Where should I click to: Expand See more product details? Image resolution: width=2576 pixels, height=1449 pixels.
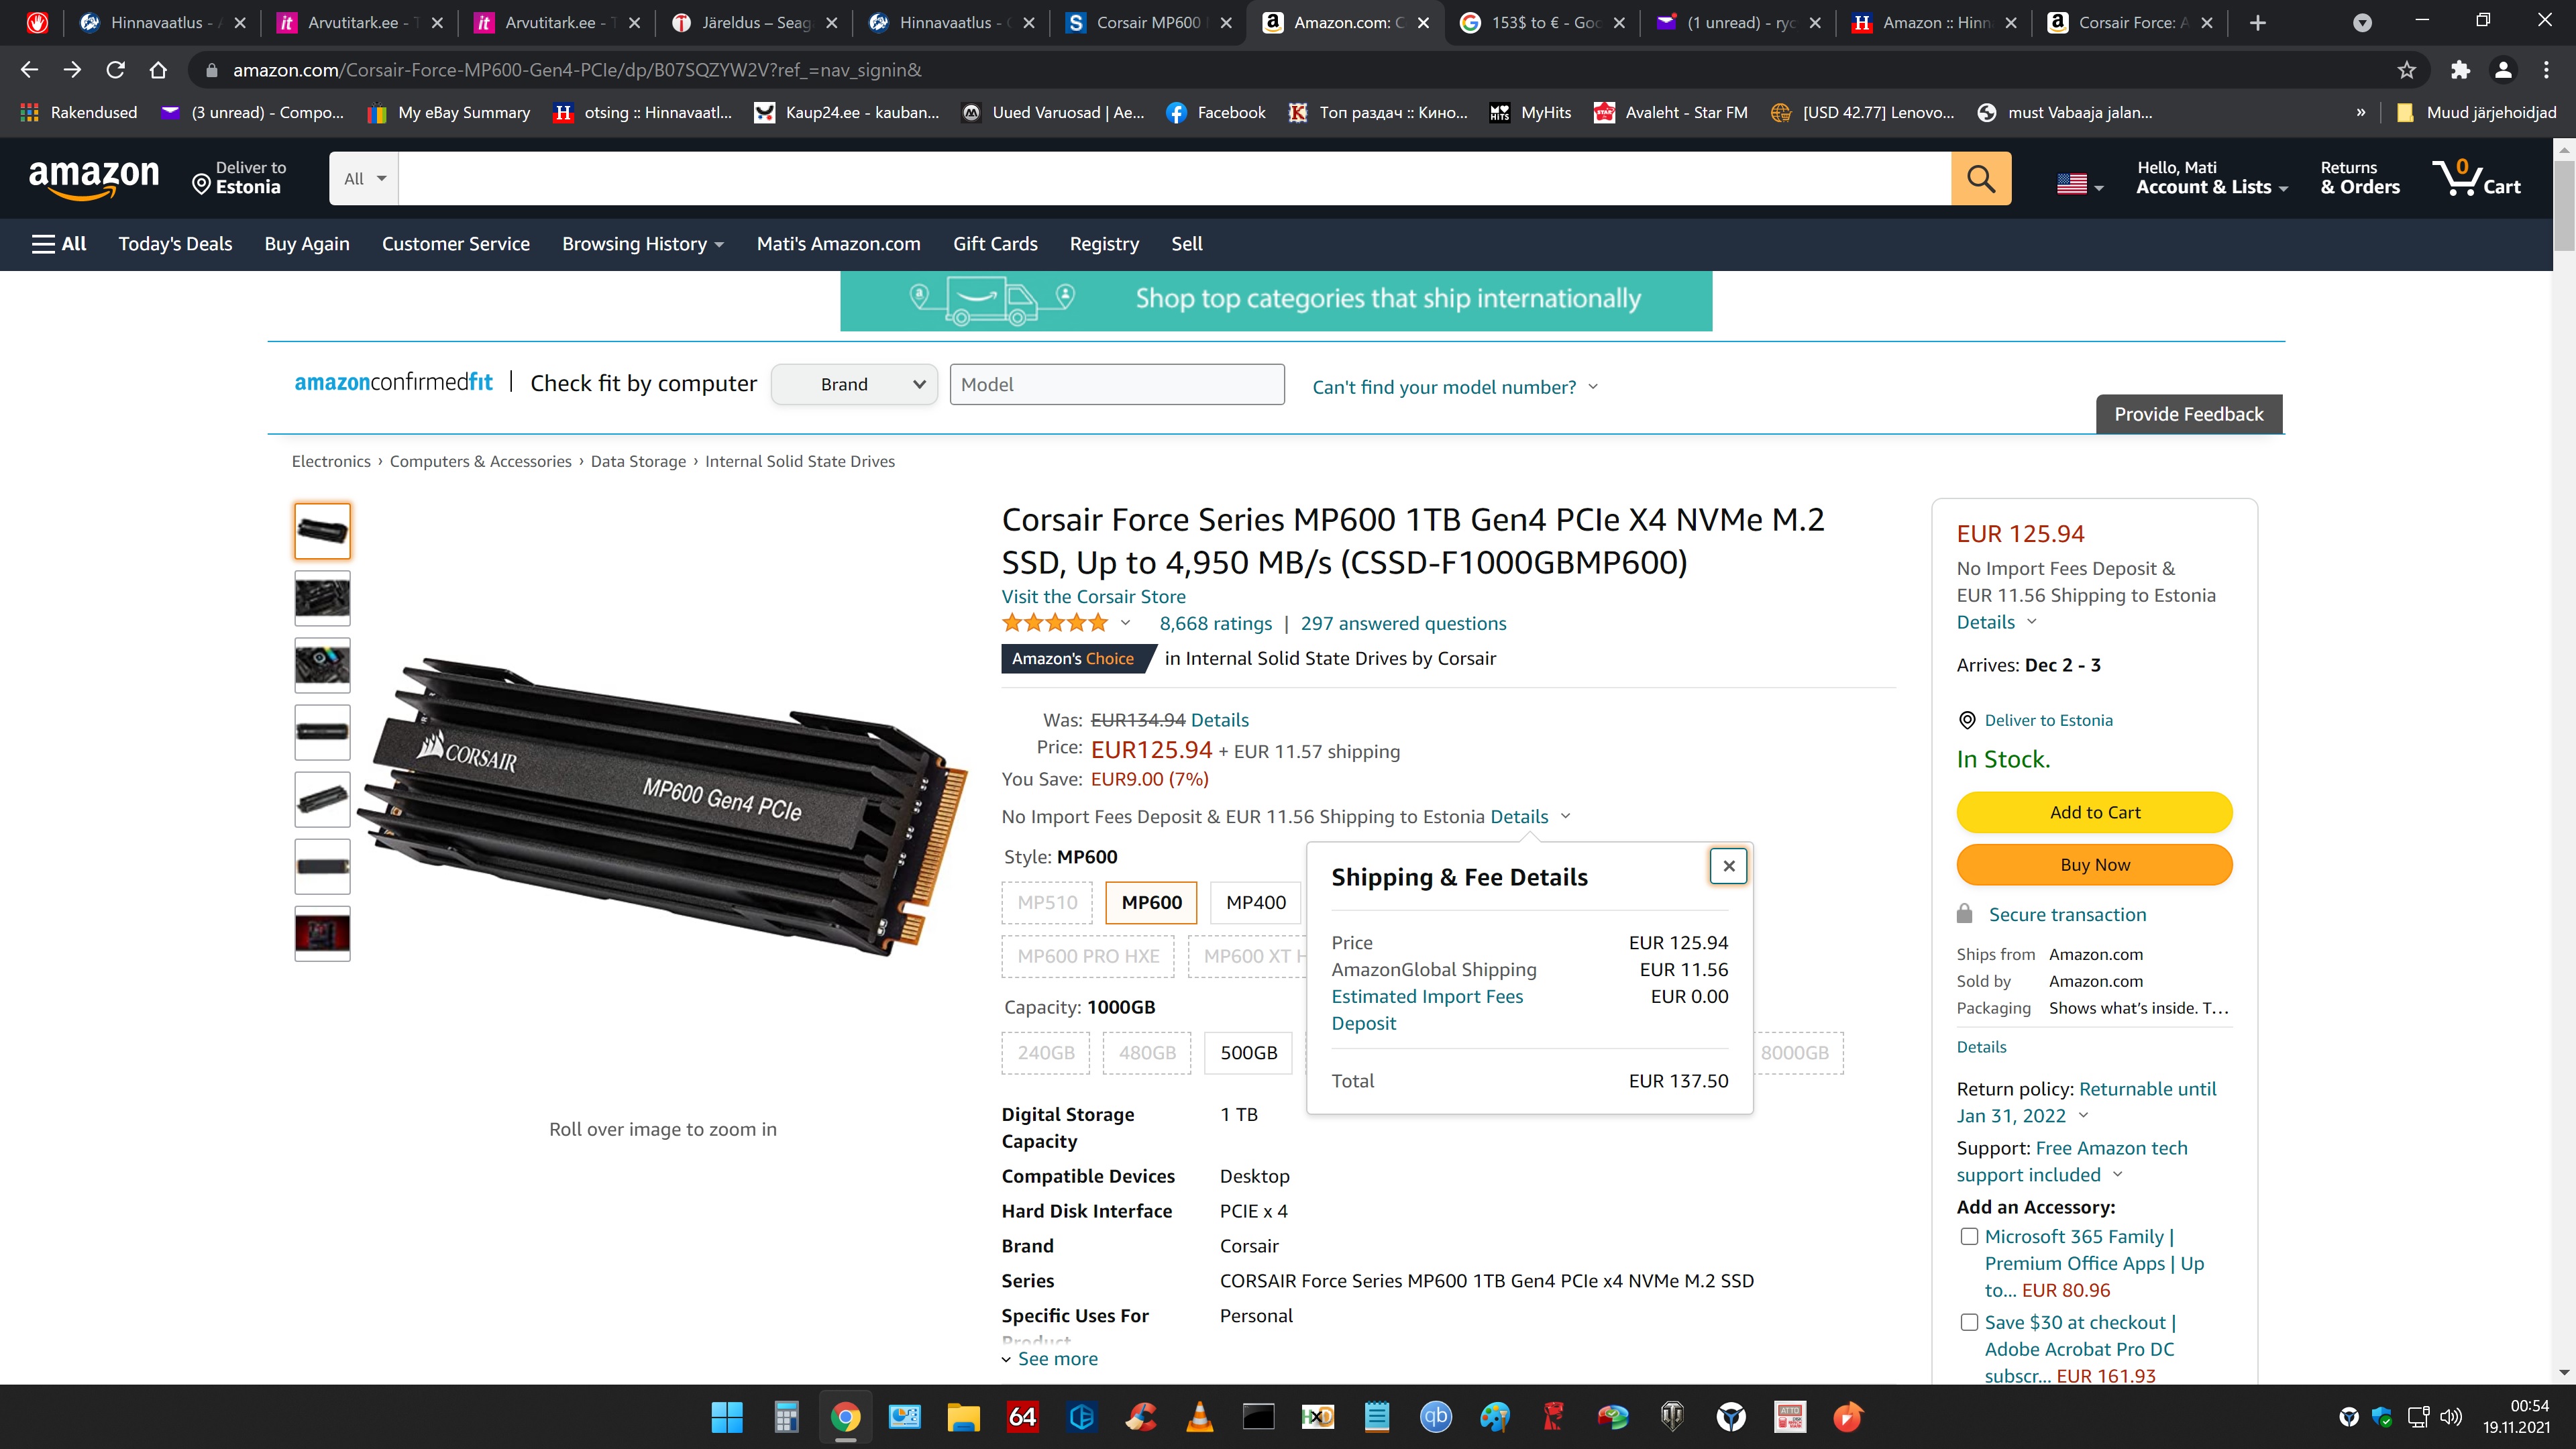click(1050, 1359)
